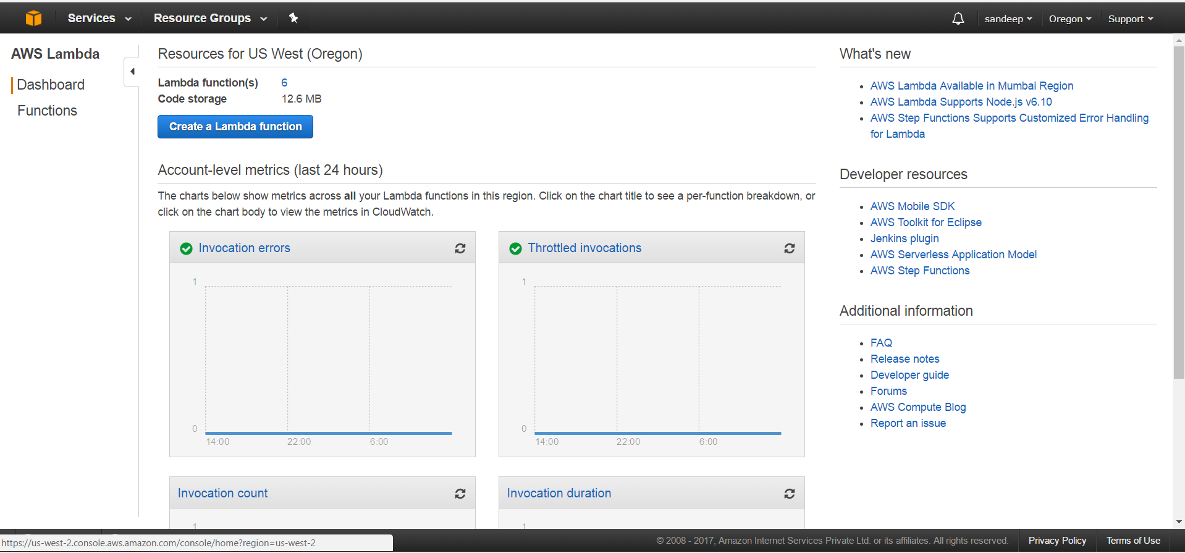Open AWS Lambda Available in Mumbai Region
Viewport: 1185px width, 553px height.
(972, 86)
